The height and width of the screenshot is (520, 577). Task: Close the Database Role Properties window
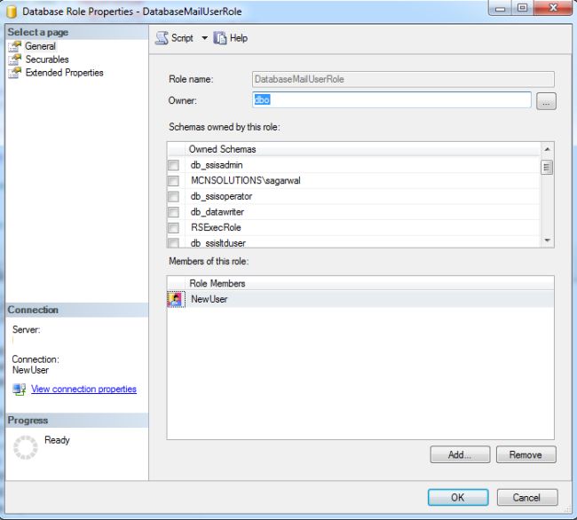click(x=553, y=8)
